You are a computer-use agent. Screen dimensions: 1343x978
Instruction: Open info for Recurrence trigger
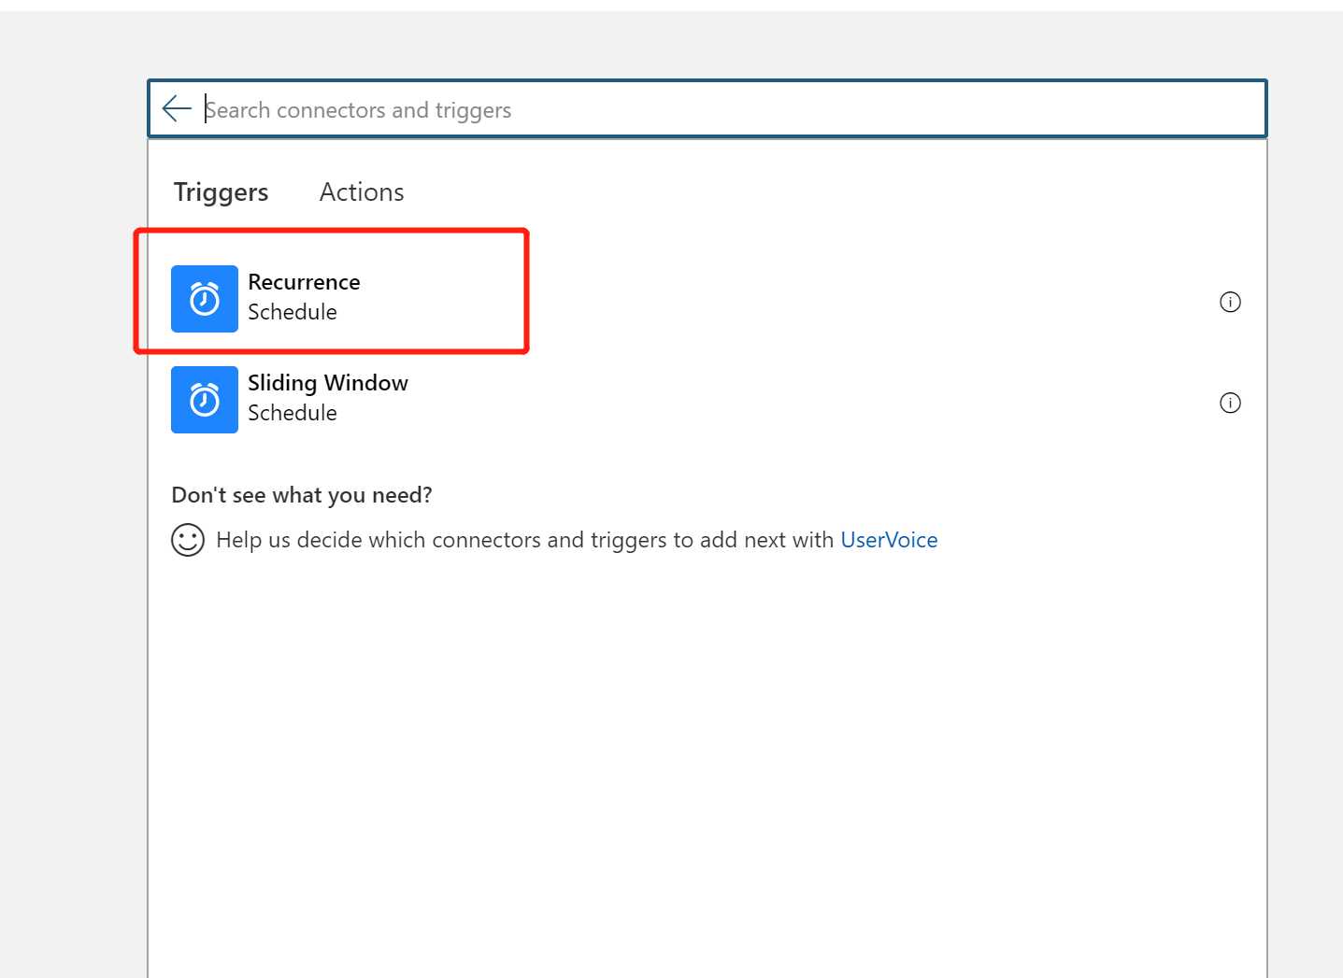(1230, 302)
